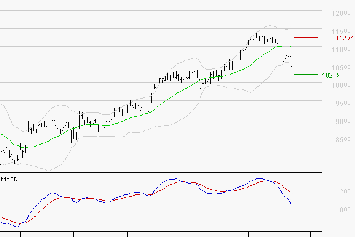Click the green support level line

[x=306, y=75]
